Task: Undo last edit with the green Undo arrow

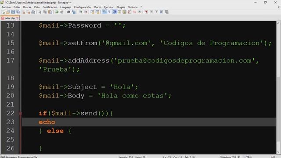Action: coord(57,12)
